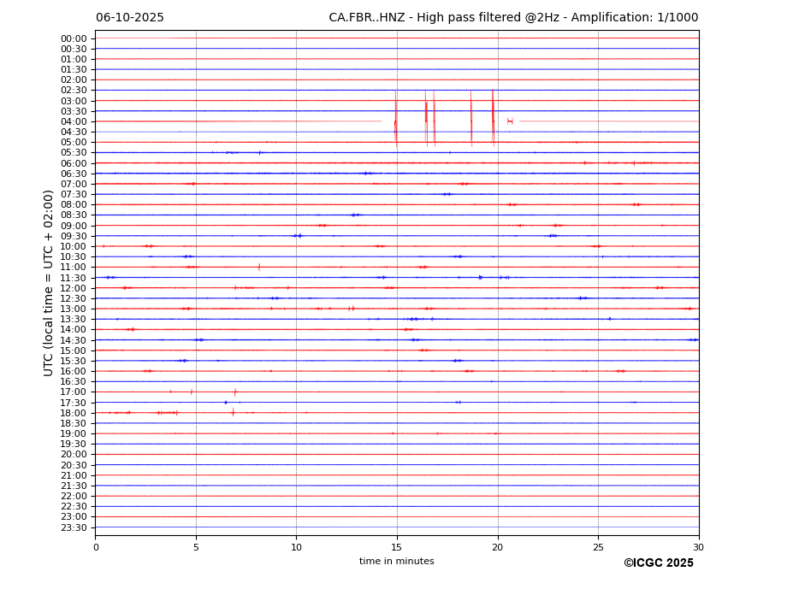The image size is (793, 595).
Task: Click the x-axis tick label 25
Action: pos(598,547)
